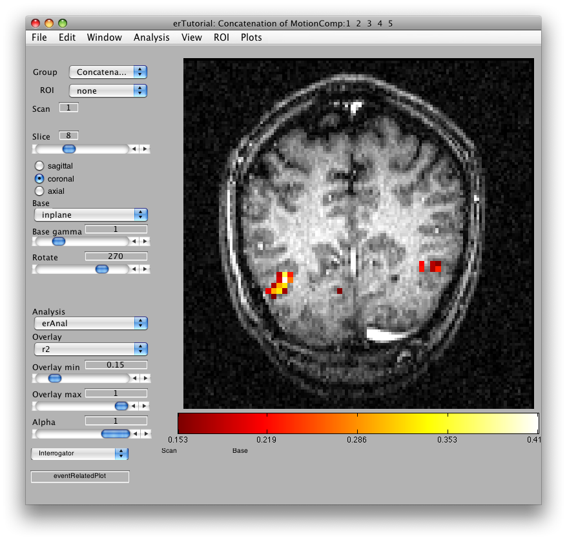Click the eventRelatedPlot interrogator field

click(80, 476)
